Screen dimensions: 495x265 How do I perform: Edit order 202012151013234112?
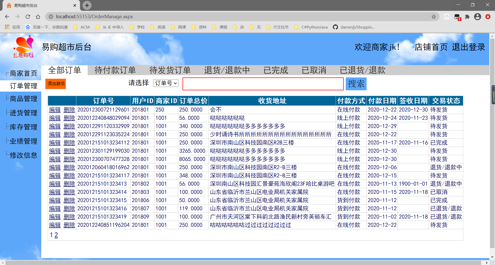click(55, 143)
